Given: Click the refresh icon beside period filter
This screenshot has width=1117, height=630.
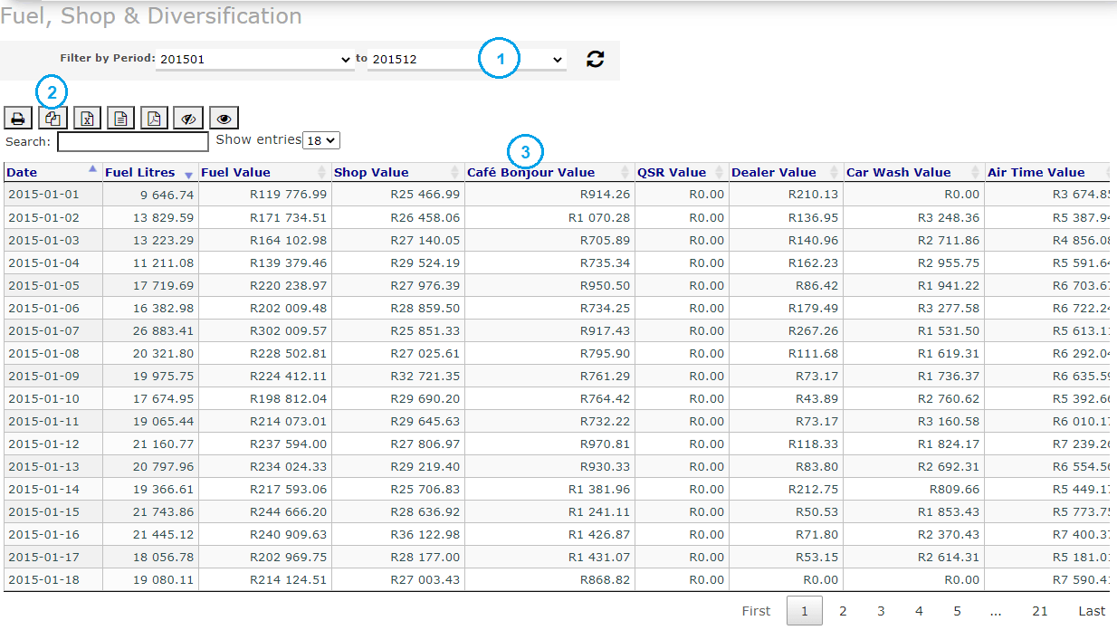Looking at the screenshot, I should [x=595, y=60].
